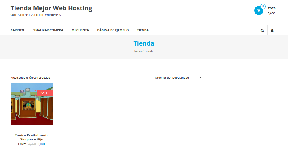The width and height of the screenshot is (288, 157).
Task: Click the search magnifier icon
Action: [262, 30]
